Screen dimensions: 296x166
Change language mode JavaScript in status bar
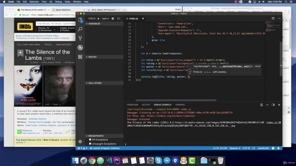(263, 148)
